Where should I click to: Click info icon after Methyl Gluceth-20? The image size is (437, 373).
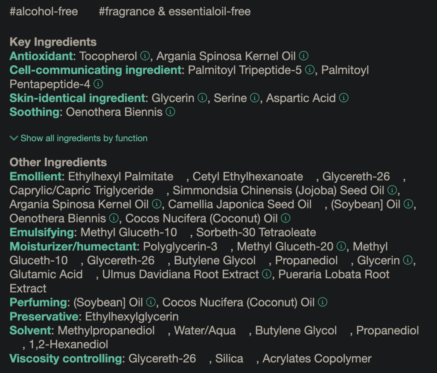pos(341,246)
